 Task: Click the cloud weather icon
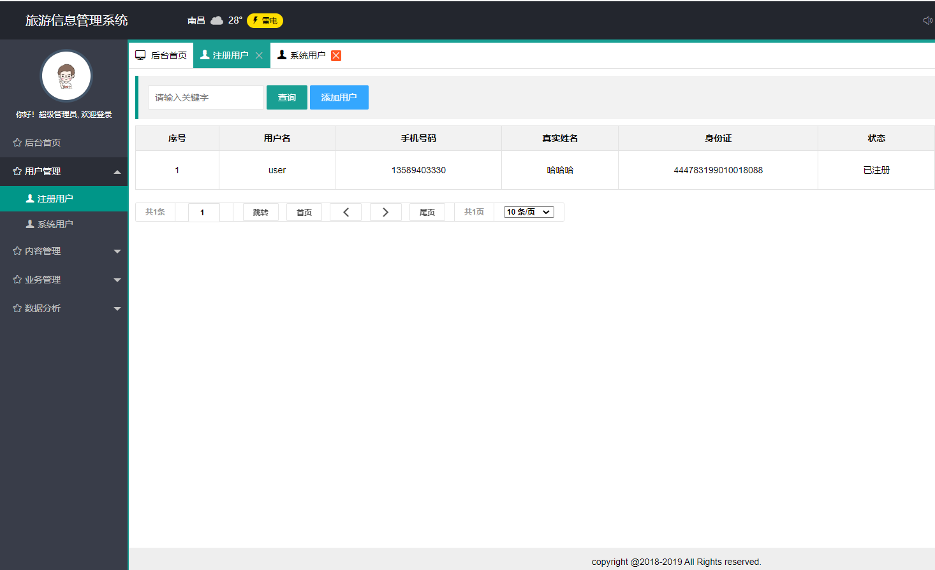pos(217,20)
